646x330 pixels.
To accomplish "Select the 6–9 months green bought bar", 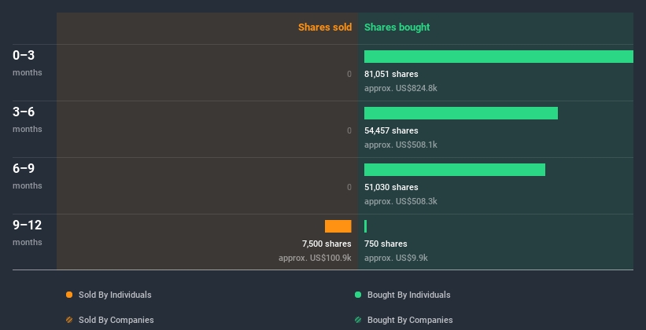I will pyautogui.click(x=455, y=170).
